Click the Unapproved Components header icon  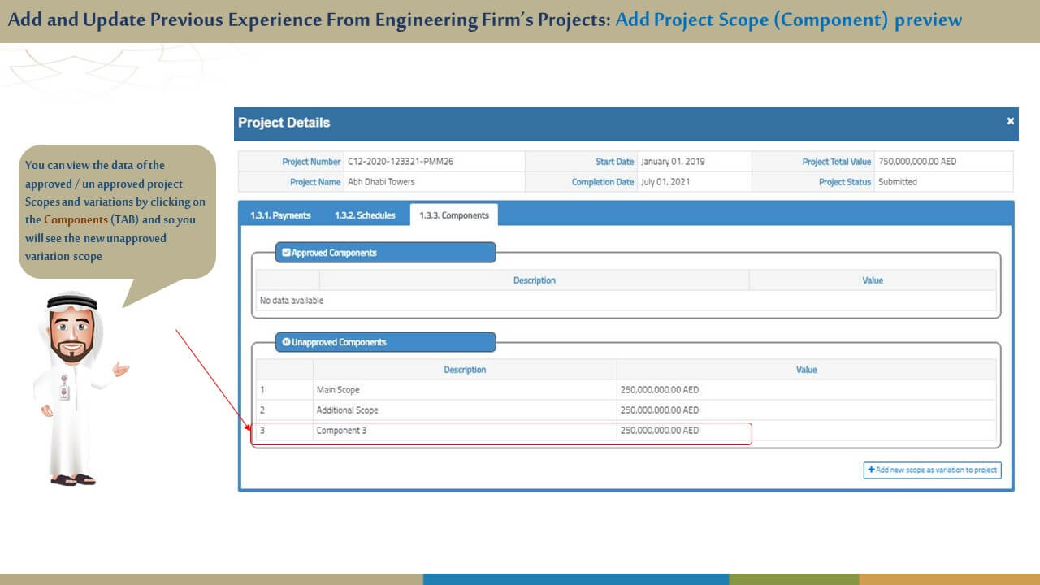[286, 342]
